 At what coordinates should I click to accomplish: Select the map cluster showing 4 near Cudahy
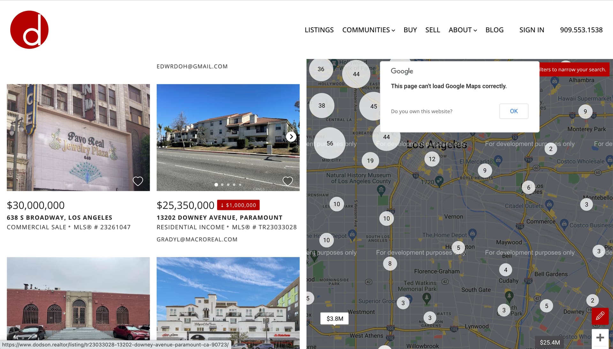point(505,270)
